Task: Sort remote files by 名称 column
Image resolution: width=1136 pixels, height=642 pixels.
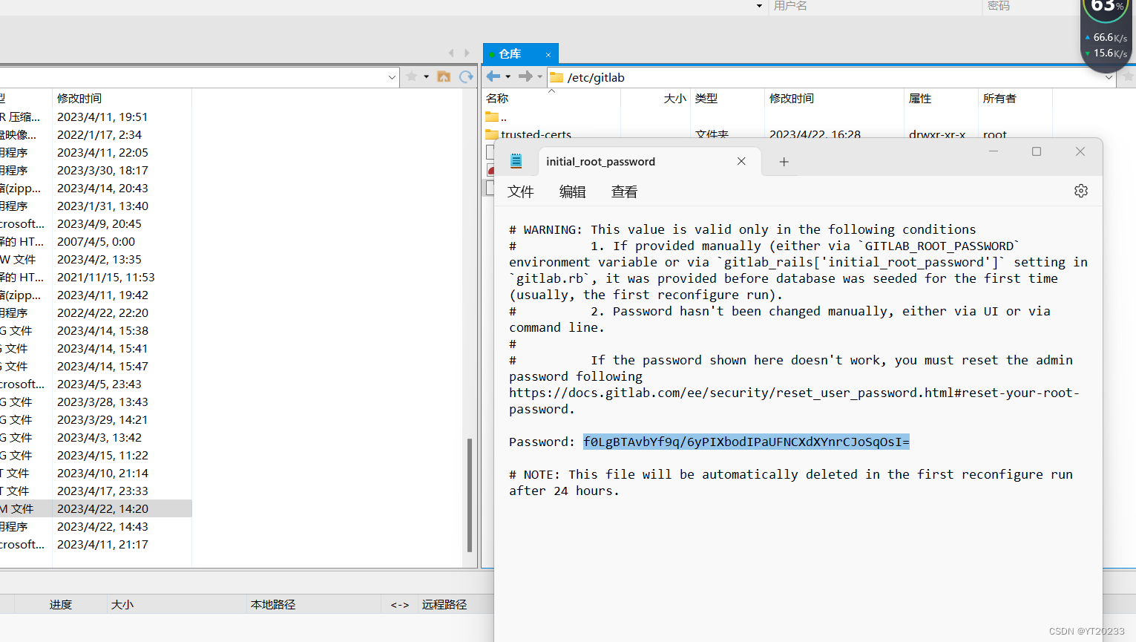Action: coord(551,98)
